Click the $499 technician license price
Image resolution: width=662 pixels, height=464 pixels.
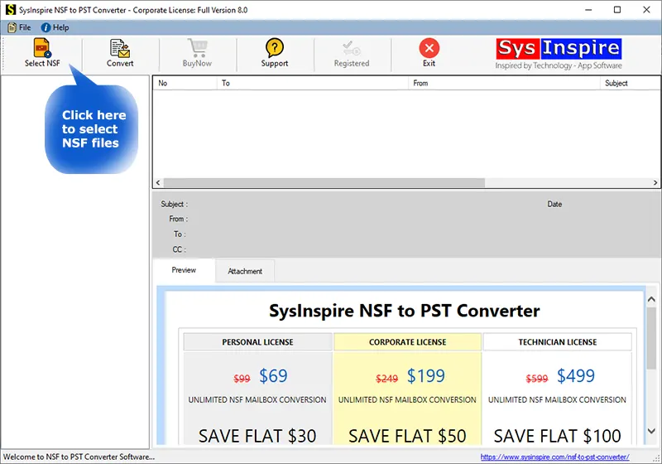(x=576, y=375)
